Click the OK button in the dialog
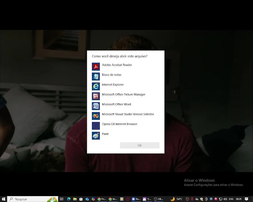This screenshot has height=202, width=253. 140,145
